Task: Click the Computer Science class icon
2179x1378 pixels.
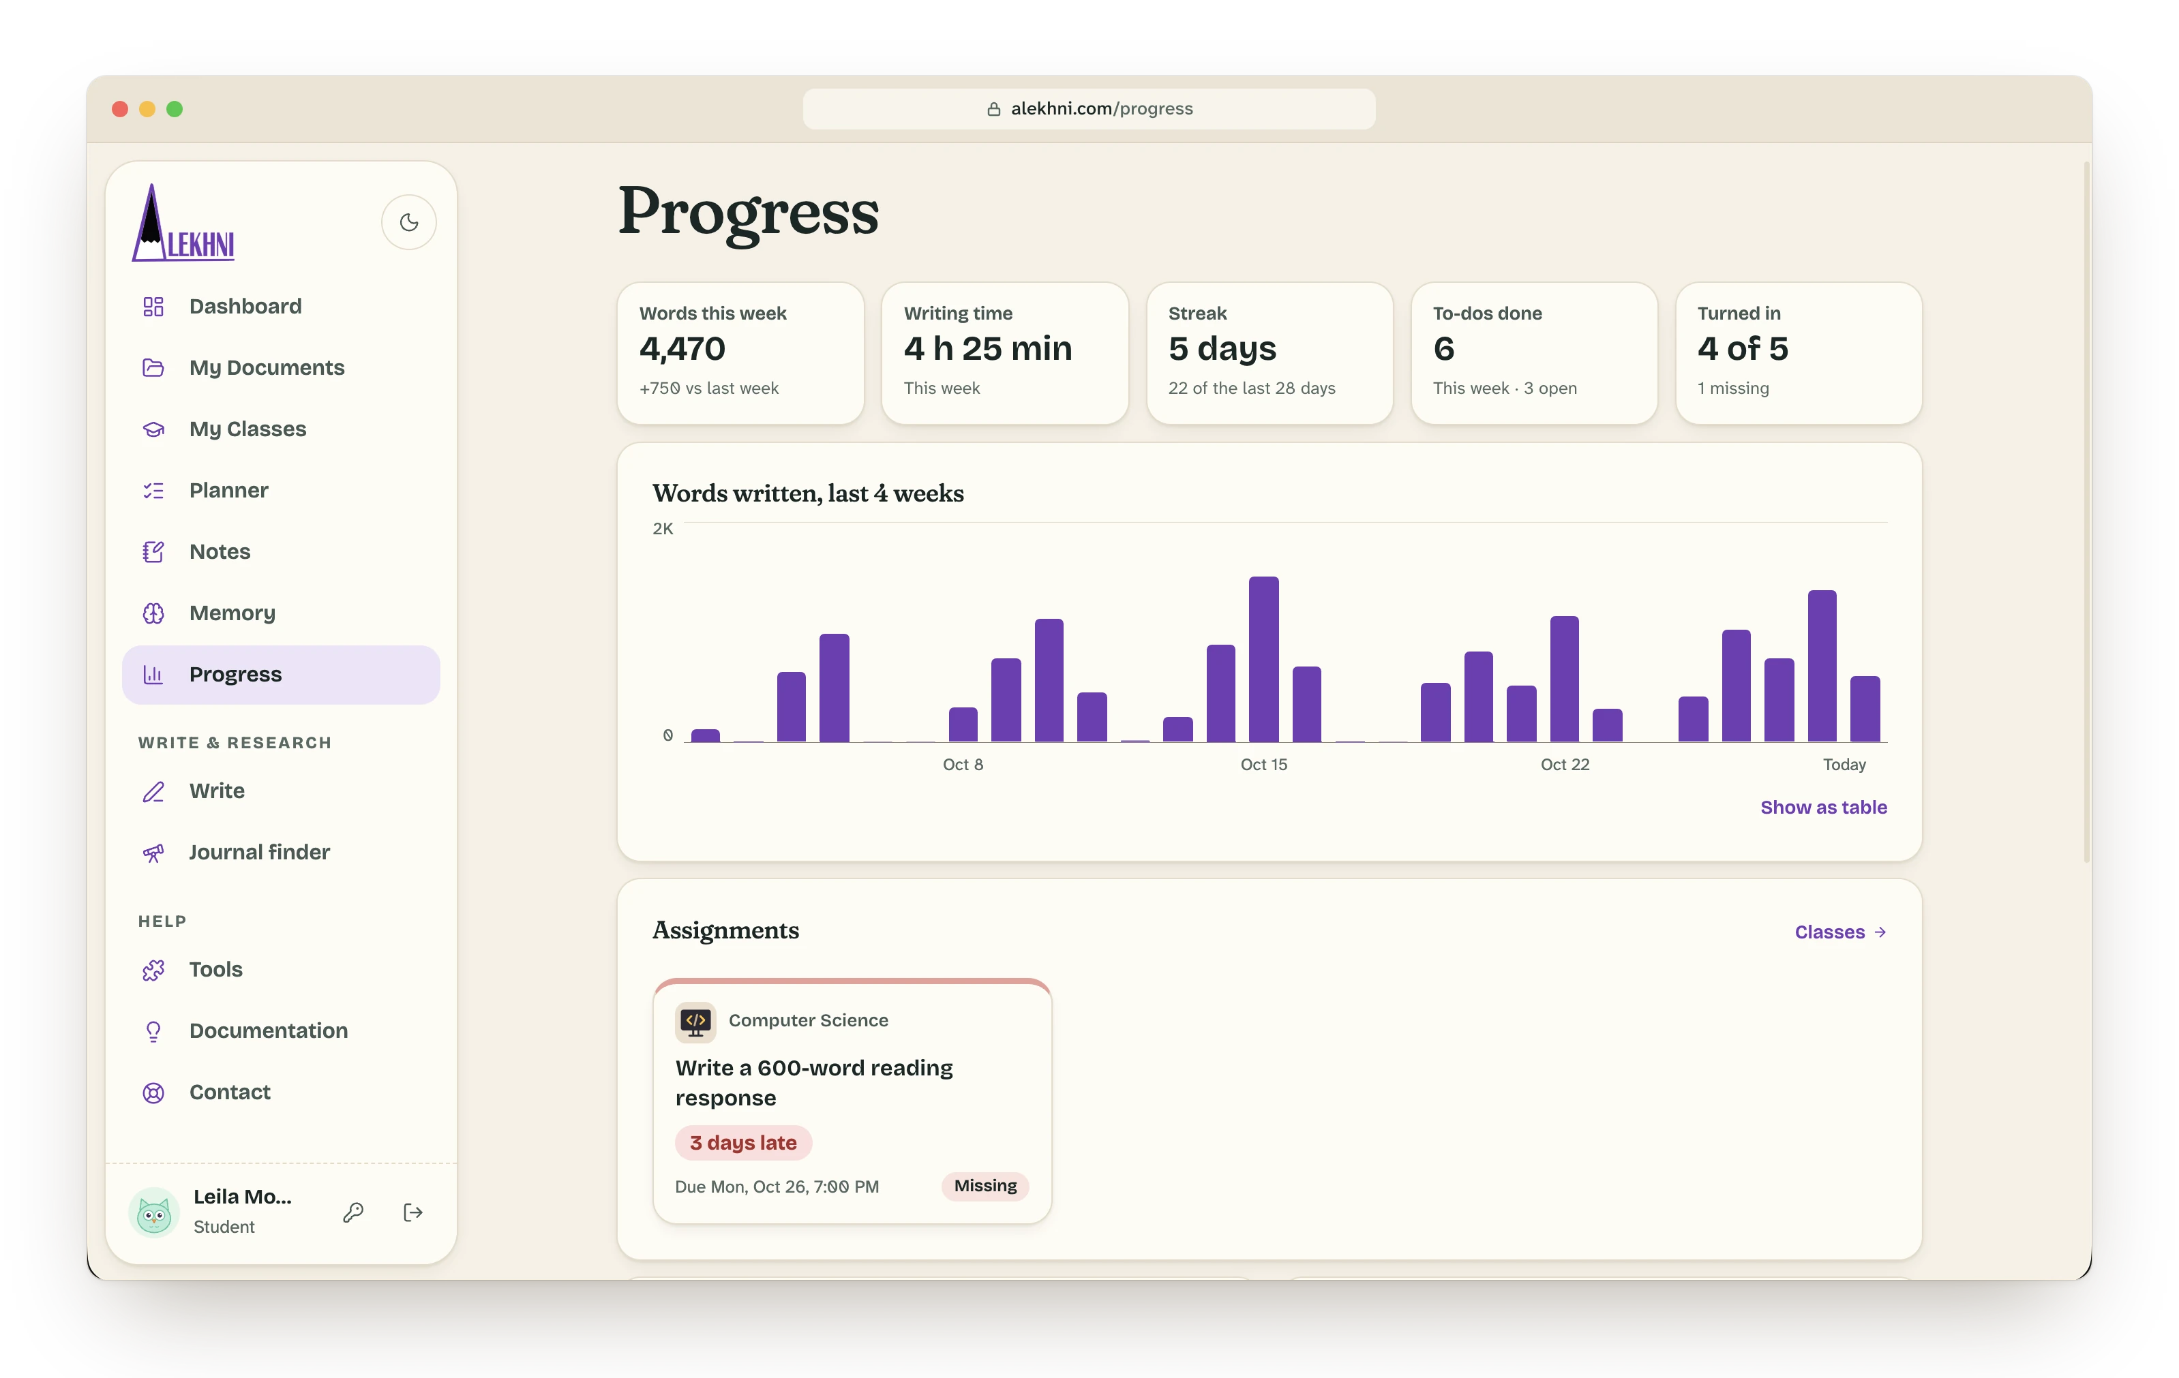Action: (x=695, y=1022)
